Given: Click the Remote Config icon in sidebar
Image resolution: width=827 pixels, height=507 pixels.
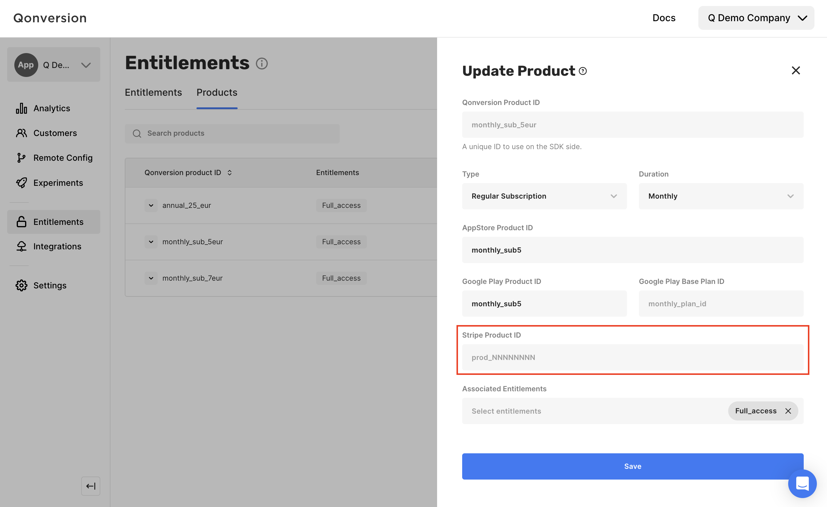Looking at the screenshot, I should [x=21, y=157].
